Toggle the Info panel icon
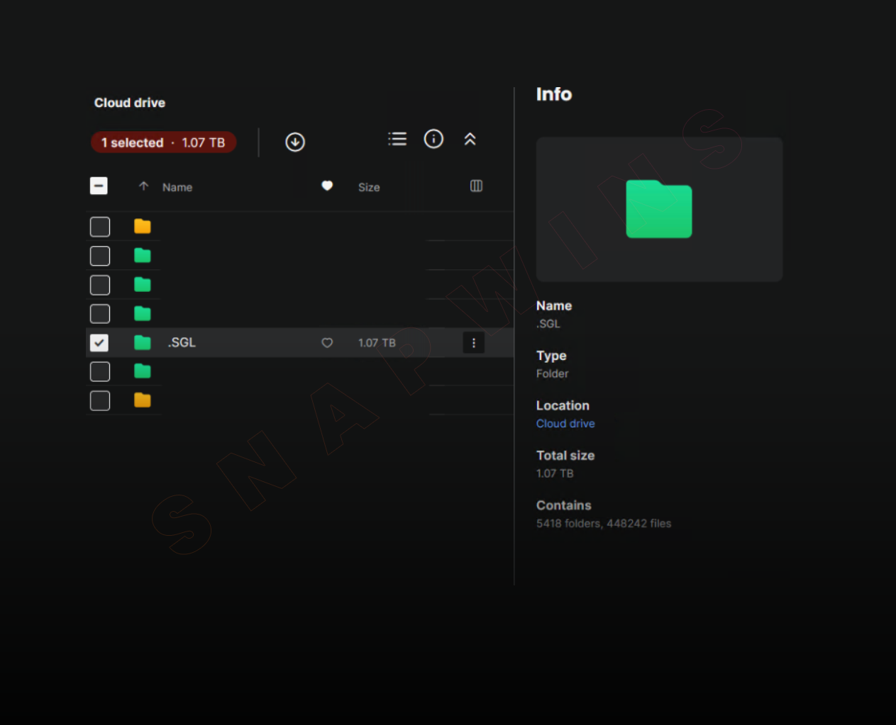This screenshot has width=896, height=725. click(x=433, y=139)
